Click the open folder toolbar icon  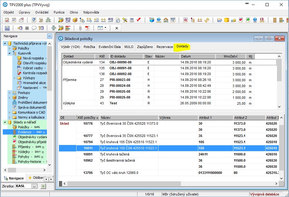tap(219, 20)
